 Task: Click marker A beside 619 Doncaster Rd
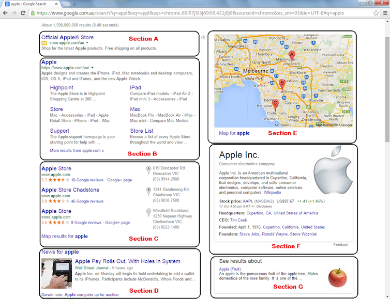148,170
